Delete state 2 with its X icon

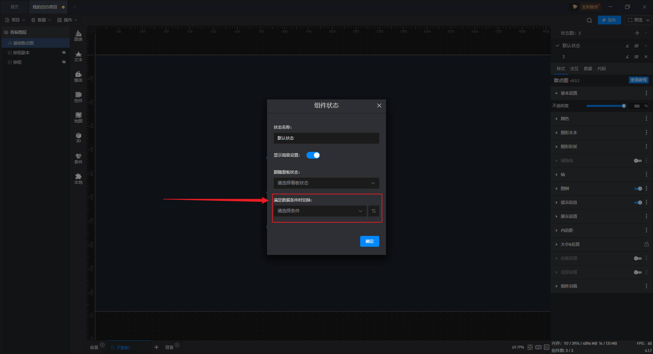point(646,57)
